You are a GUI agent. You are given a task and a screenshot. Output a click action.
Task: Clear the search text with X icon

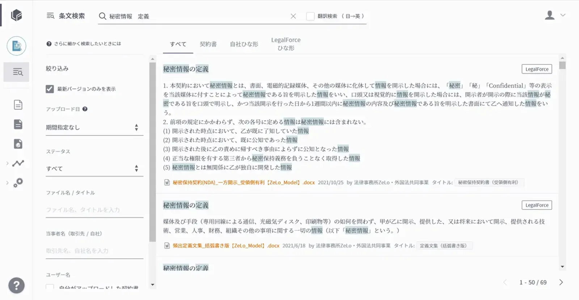point(293,16)
